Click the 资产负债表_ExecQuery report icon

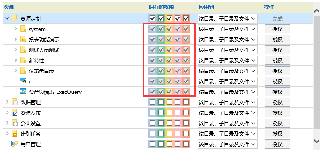pyautogui.click(x=23, y=92)
